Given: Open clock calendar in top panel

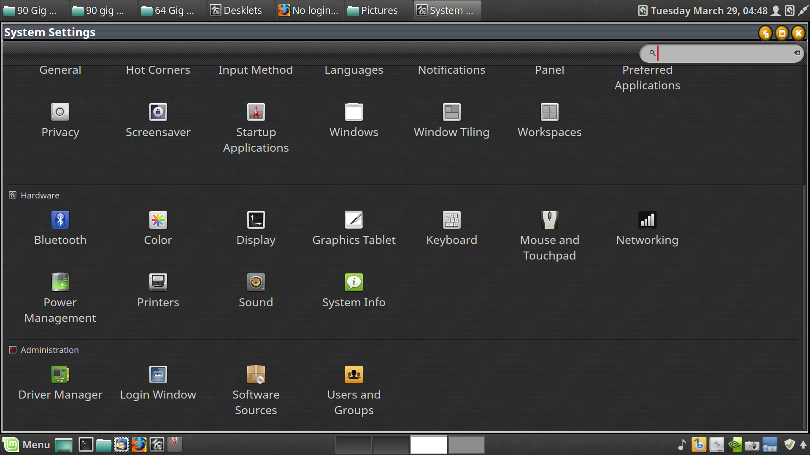Looking at the screenshot, I should (x=709, y=11).
